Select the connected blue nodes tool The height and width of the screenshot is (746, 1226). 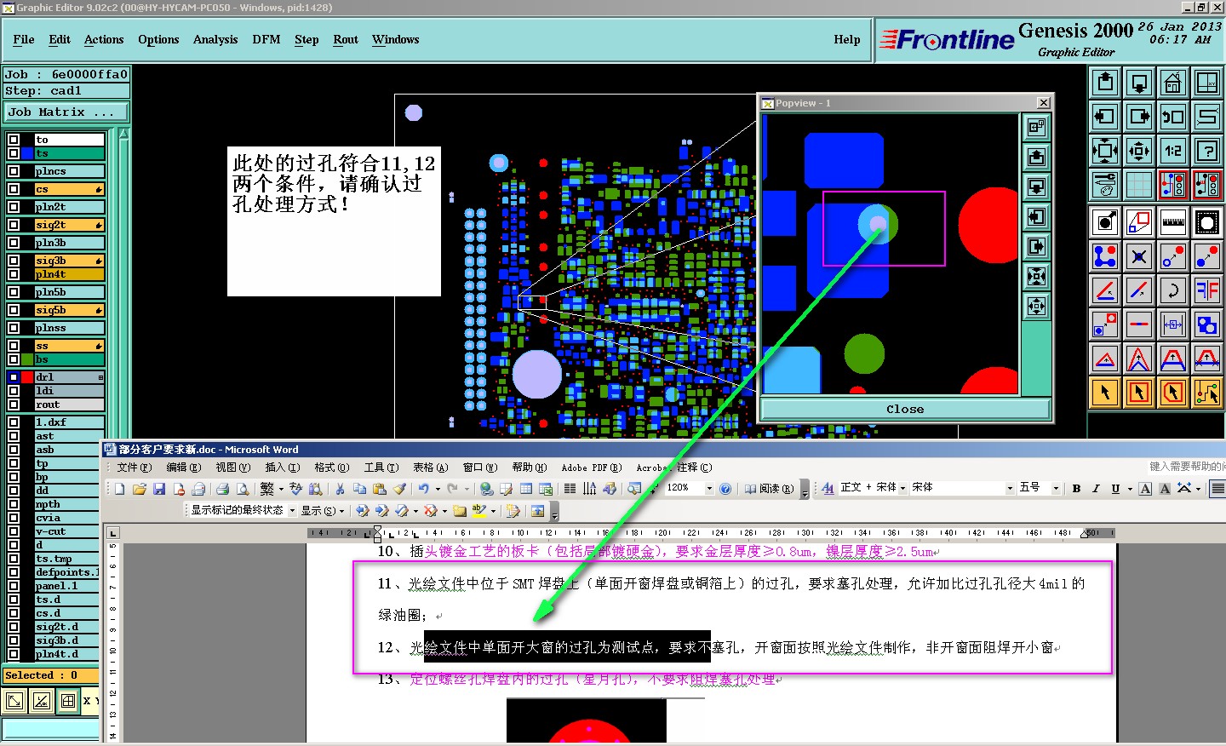(1105, 256)
